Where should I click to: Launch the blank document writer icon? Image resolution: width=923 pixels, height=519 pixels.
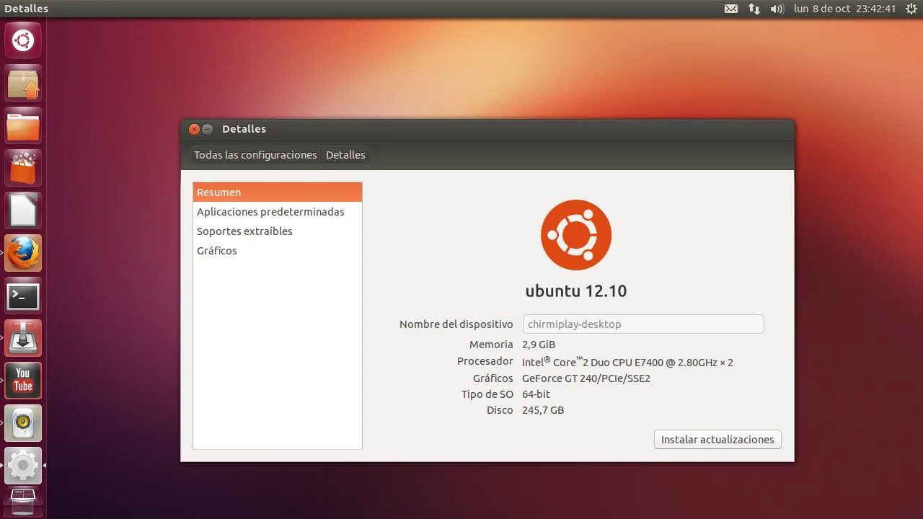tap(23, 211)
